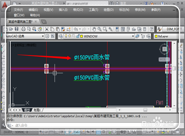Viewport: 185px width, 136px height.
Task: Save the drawing with floppy icon
Action: click(17, 29)
